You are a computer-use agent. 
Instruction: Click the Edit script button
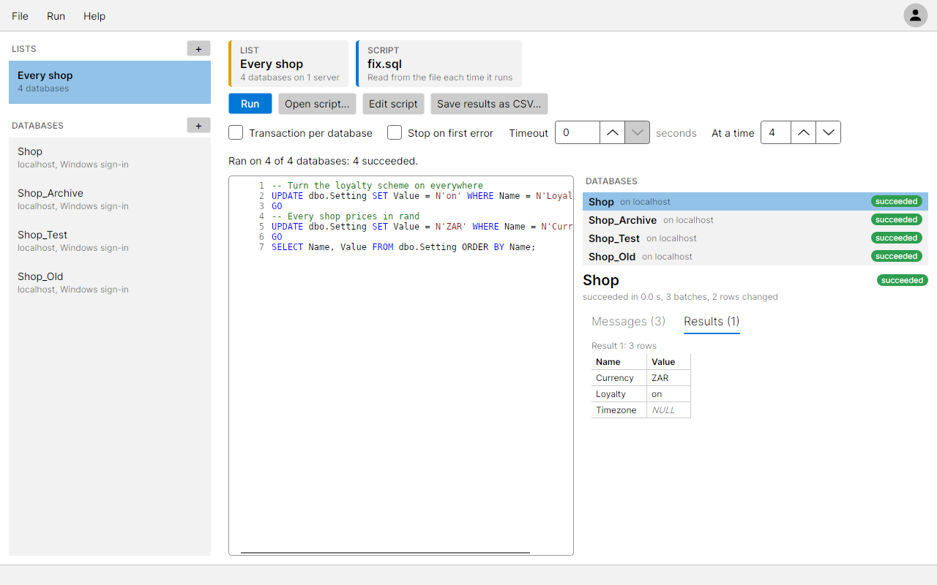point(393,104)
